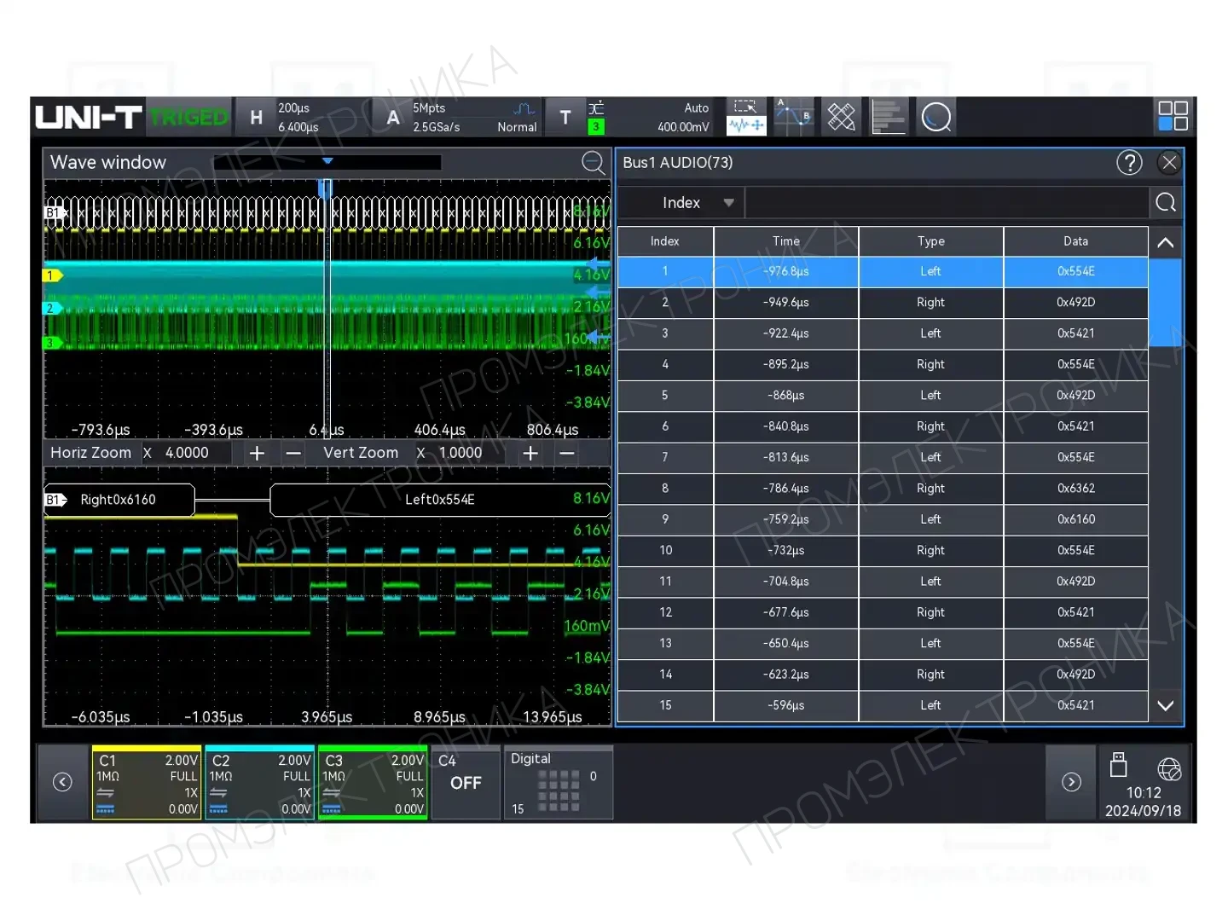Click decoded packet Left0x554E in zoom view

tap(440, 500)
